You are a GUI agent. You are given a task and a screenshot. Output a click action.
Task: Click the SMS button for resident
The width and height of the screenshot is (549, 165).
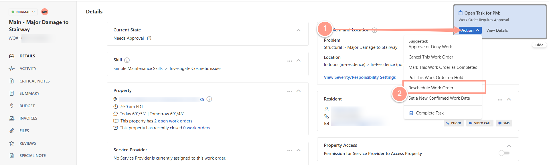point(504,123)
